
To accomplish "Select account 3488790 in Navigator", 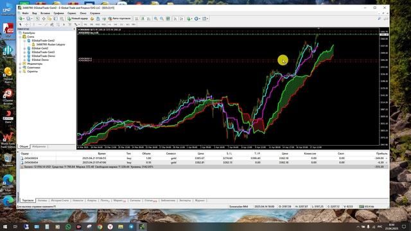I will pos(51,44).
